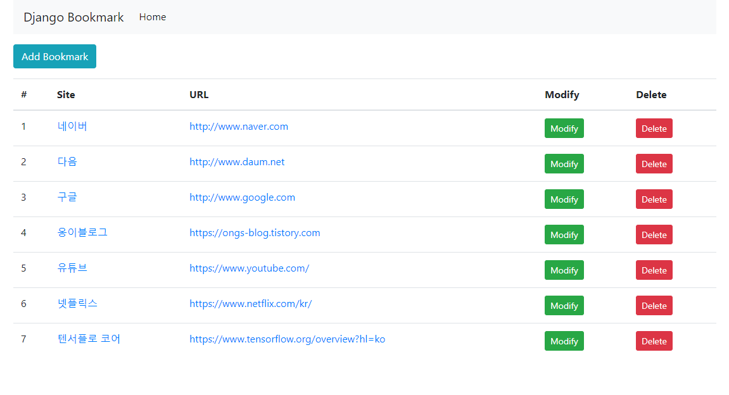The image size is (729, 395).
Task: Visit the http://www.naver.com URL
Action: (x=239, y=127)
